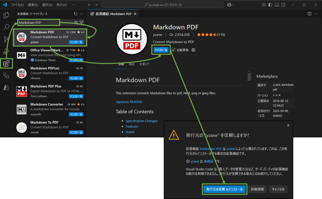Open Source Control view in activity bar
This screenshot has width=322, height=199.
pyautogui.click(x=6, y=39)
